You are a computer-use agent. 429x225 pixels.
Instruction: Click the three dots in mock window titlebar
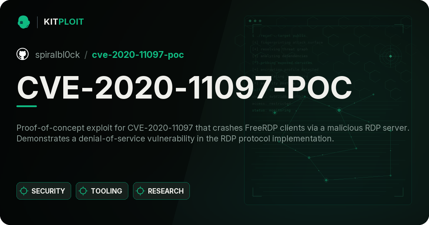(255, 21)
